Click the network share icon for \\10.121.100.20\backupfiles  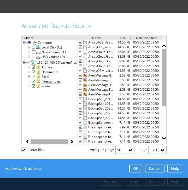(33, 62)
